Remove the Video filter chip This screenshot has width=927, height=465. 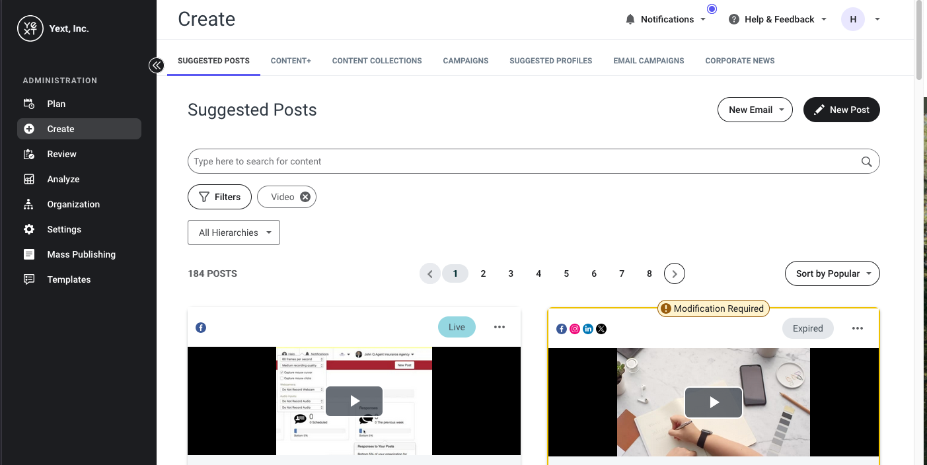pyautogui.click(x=305, y=197)
